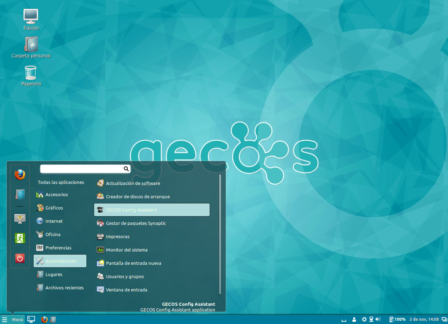Click the green logout icon
The image size is (448, 324).
[x=20, y=238]
